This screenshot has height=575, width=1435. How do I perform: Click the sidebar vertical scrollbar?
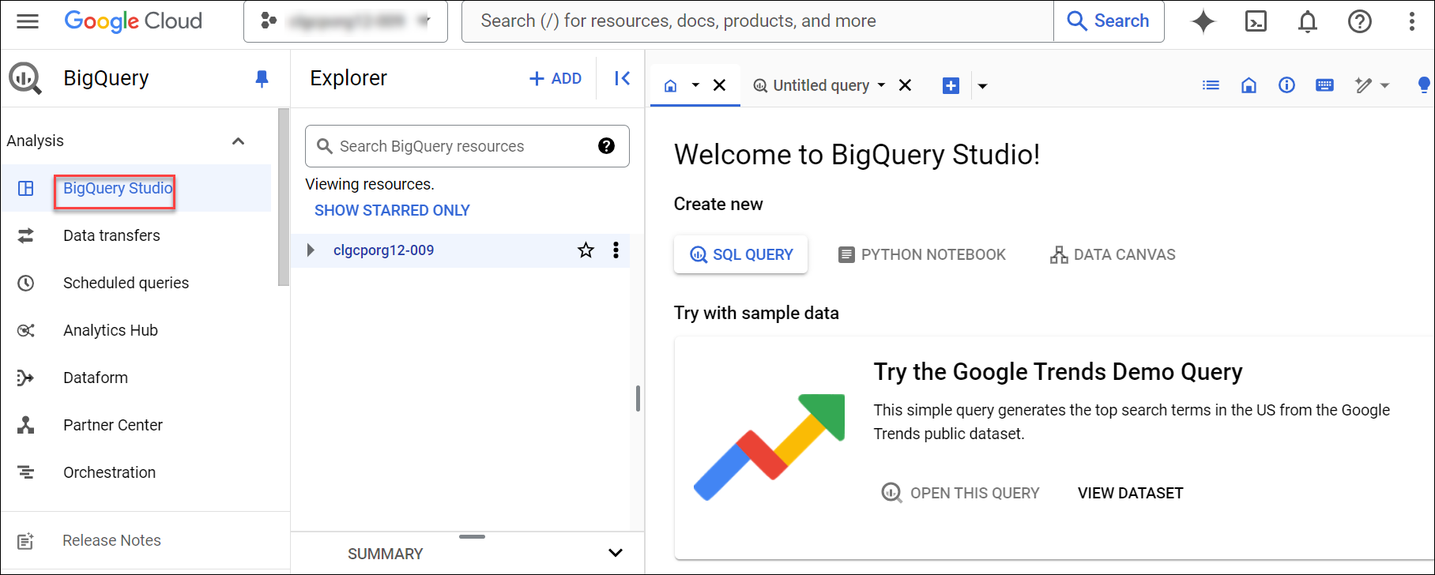(284, 197)
